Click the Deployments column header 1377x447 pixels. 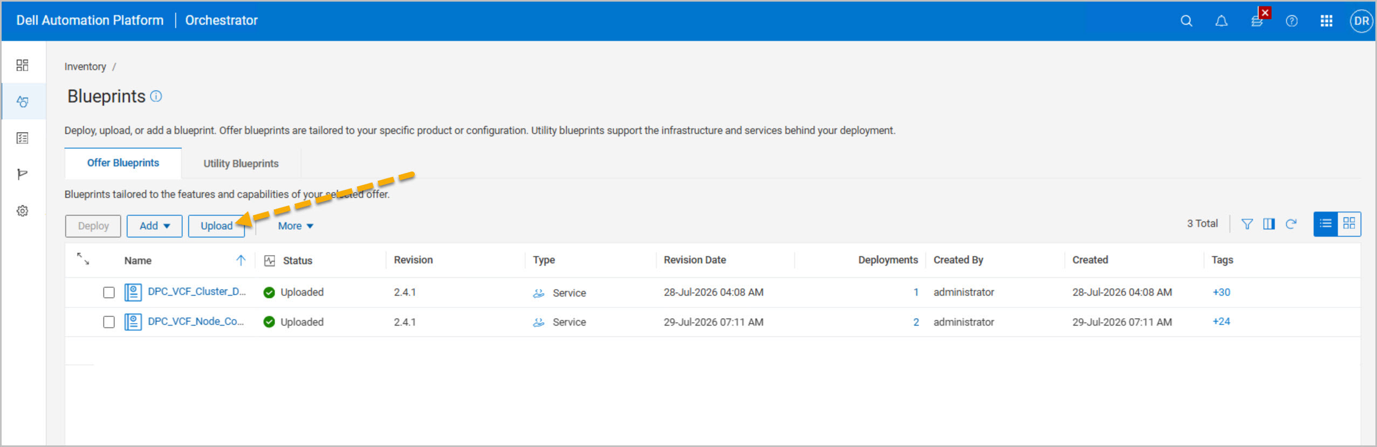pyautogui.click(x=888, y=260)
